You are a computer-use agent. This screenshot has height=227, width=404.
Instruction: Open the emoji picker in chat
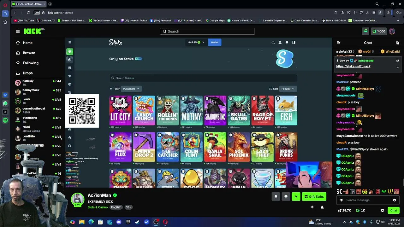click(395, 200)
